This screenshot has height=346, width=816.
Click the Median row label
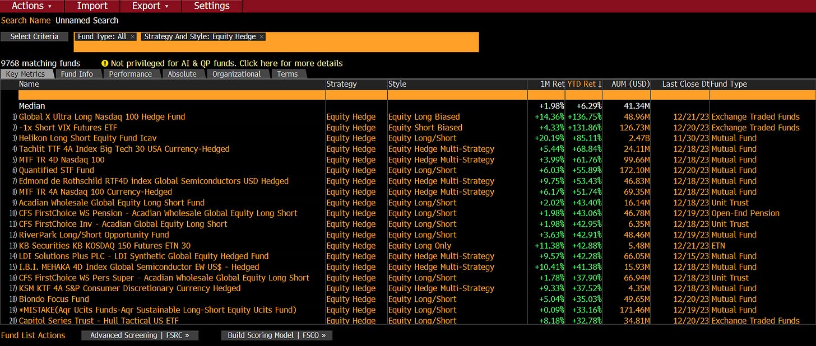(x=32, y=106)
